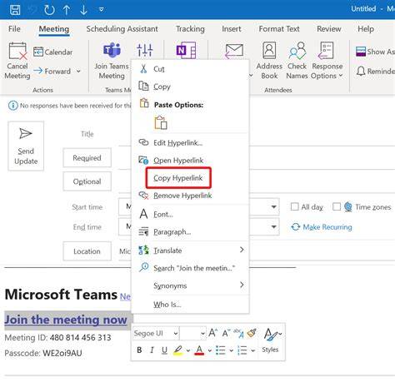Open Paragraph settings from context menu
395x382 pixels.
tap(190, 231)
